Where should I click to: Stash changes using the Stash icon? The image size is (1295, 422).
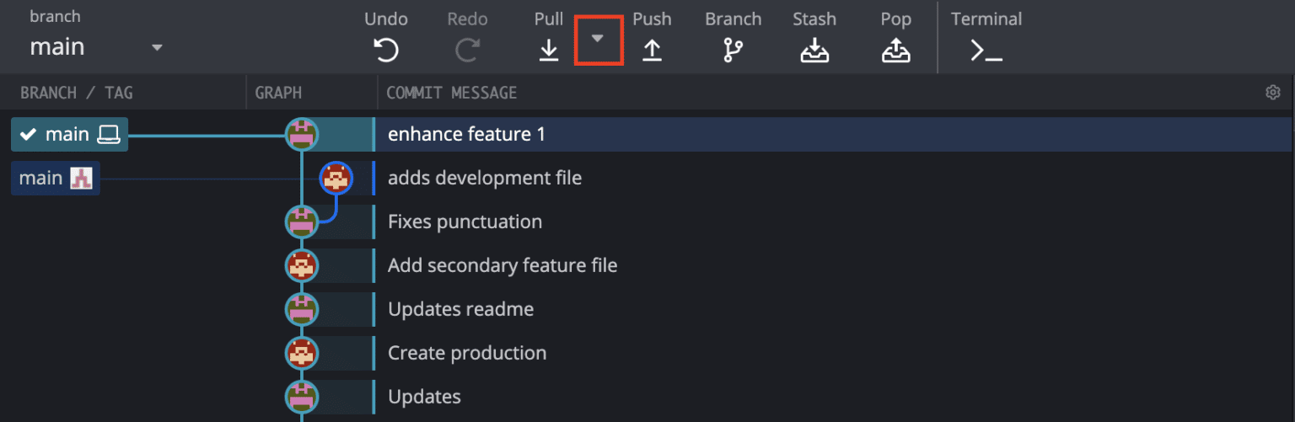coord(814,51)
